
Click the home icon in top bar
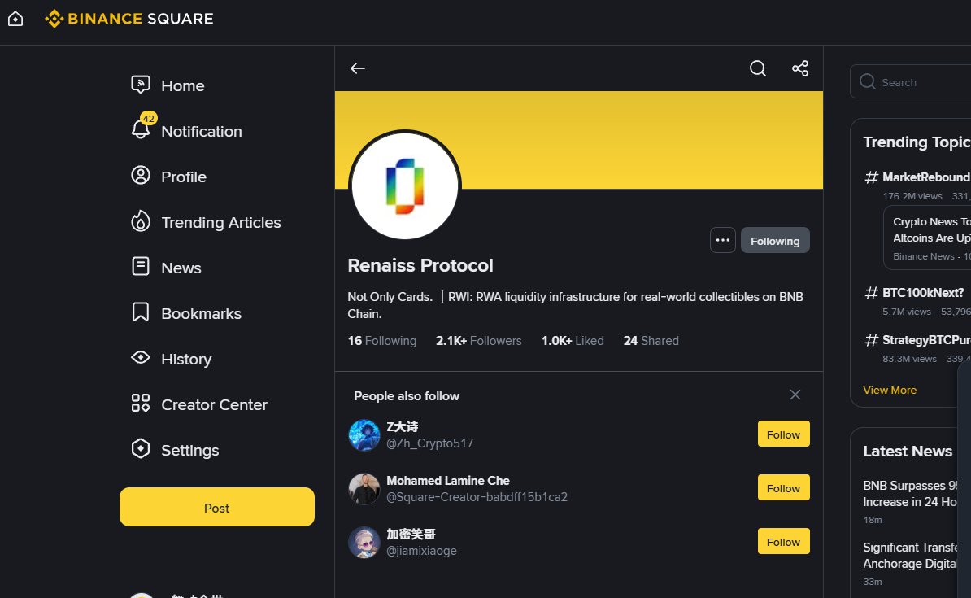(15, 19)
